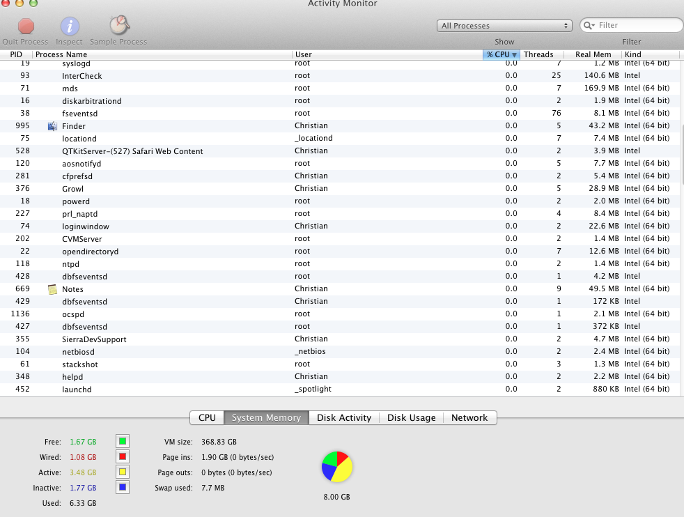Click the process list vertical scrollbar

682,155
